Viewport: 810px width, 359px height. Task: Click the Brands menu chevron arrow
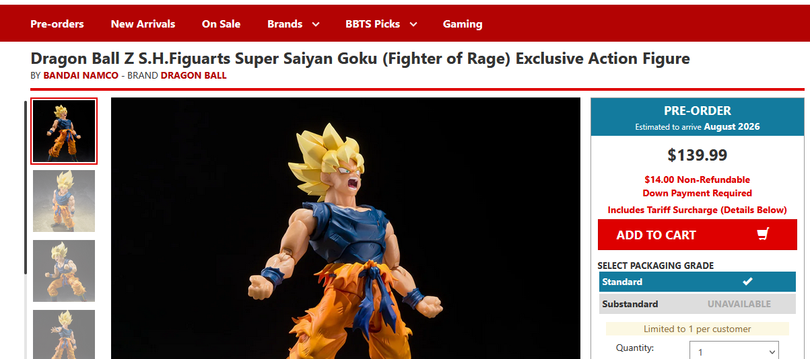[315, 24]
